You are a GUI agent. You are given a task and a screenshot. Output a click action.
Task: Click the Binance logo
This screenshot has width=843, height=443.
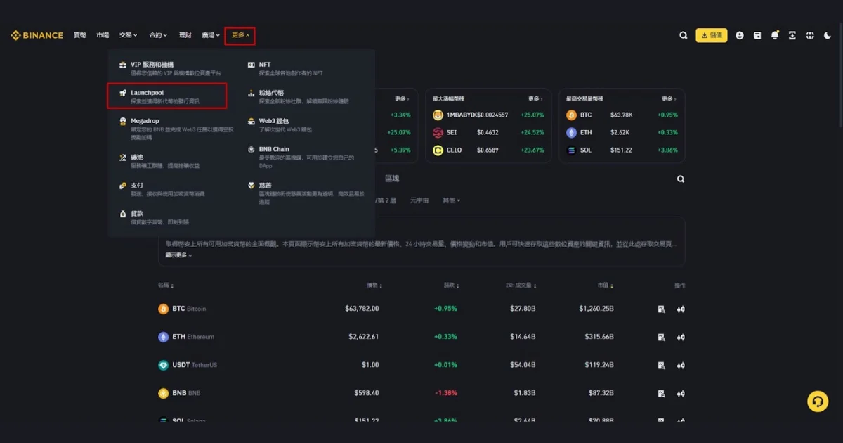click(37, 35)
